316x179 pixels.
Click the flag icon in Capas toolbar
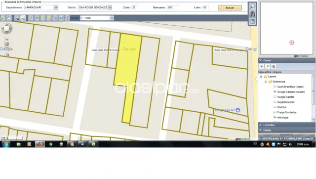(268, 67)
